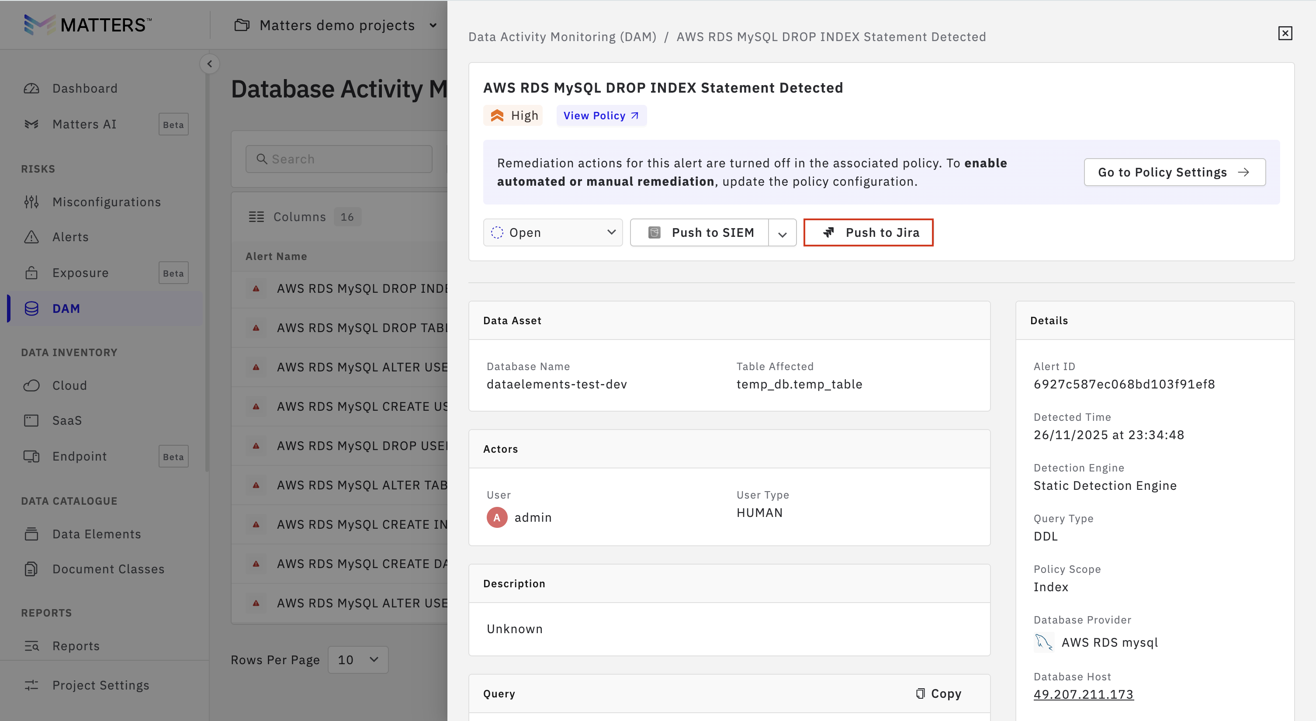Viewport: 1316px width, 721px height.
Task: Click Push to Jira button
Action: 868,232
